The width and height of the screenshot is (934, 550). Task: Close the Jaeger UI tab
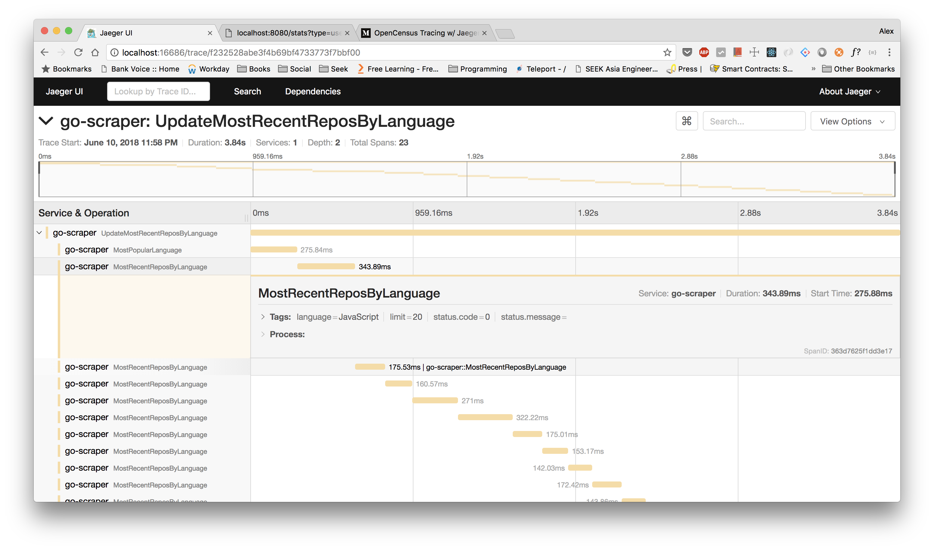210,33
